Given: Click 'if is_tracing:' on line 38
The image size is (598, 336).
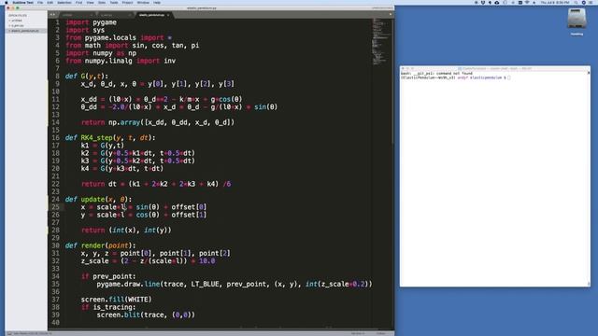Looking at the screenshot, I should (x=108, y=307).
